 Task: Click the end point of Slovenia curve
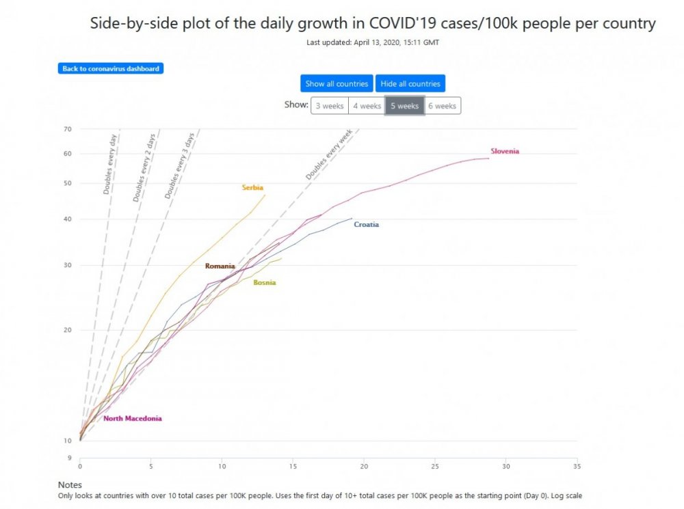click(x=488, y=159)
